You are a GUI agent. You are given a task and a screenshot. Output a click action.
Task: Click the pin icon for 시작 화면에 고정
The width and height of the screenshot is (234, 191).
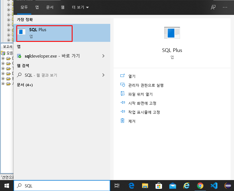[x=123, y=103]
